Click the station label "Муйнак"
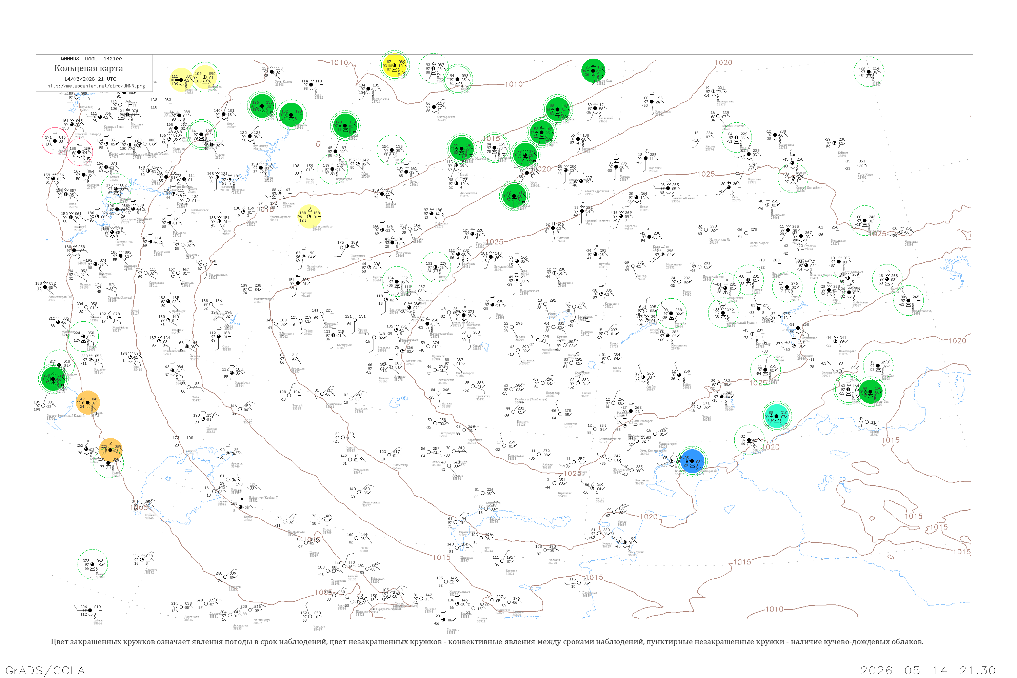The height and width of the screenshot is (678, 1017). click(x=150, y=515)
